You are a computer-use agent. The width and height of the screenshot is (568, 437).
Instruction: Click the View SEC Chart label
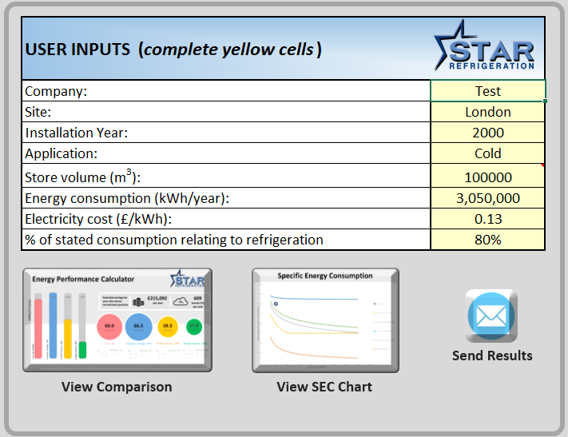tap(324, 387)
